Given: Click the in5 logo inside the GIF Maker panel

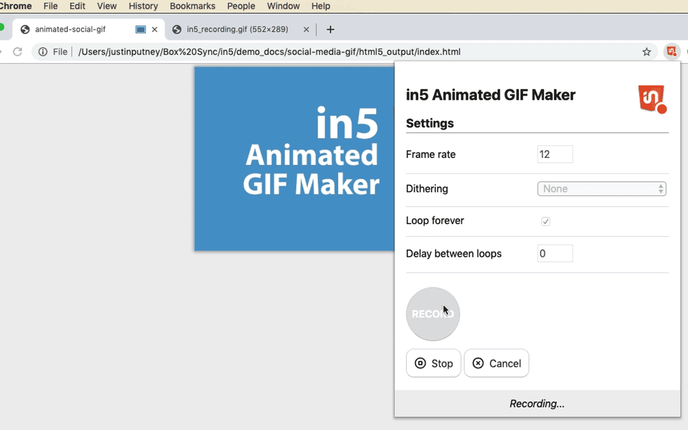Looking at the screenshot, I should (x=651, y=99).
